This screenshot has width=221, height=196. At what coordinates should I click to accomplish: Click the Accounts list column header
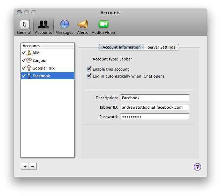48,46
